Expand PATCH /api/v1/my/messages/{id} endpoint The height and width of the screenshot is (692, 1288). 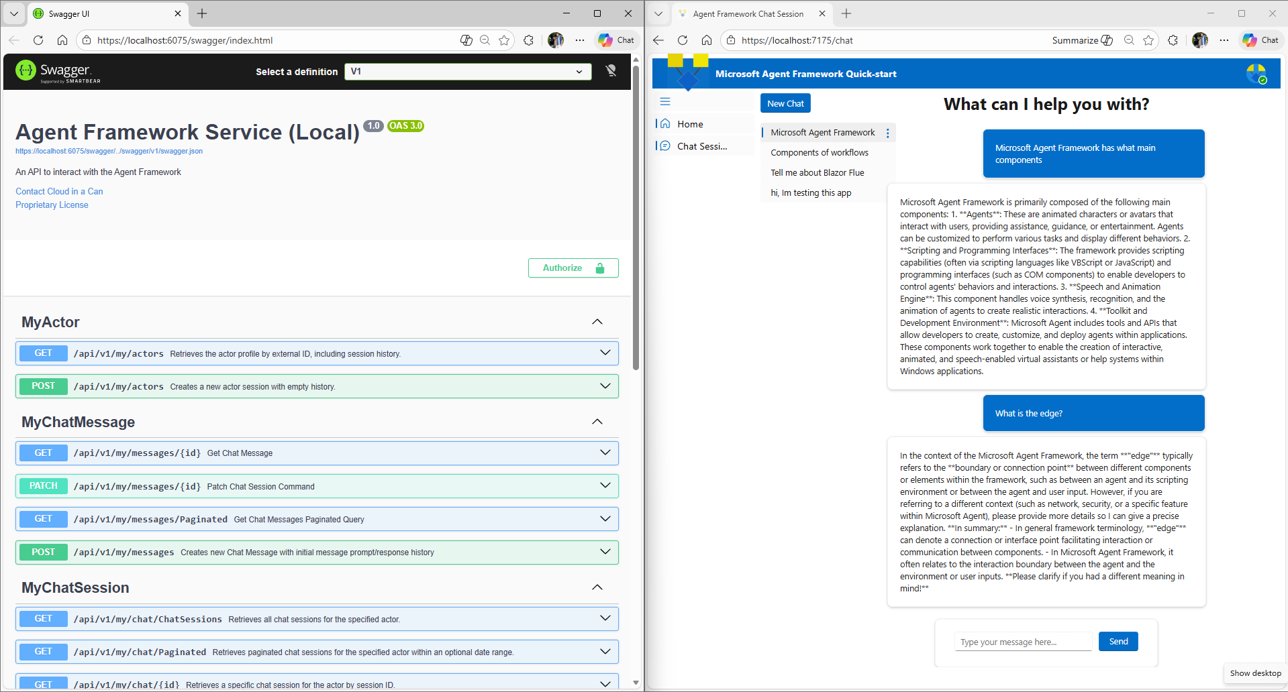pyautogui.click(x=317, y=486)
